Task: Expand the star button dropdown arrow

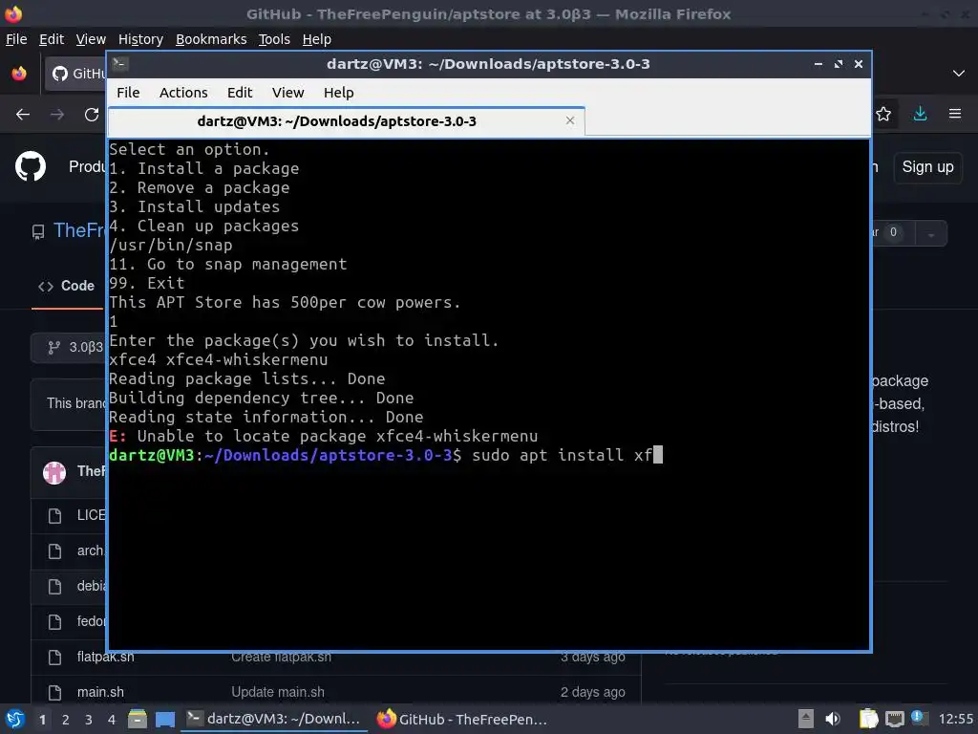Action: (930, 233)
